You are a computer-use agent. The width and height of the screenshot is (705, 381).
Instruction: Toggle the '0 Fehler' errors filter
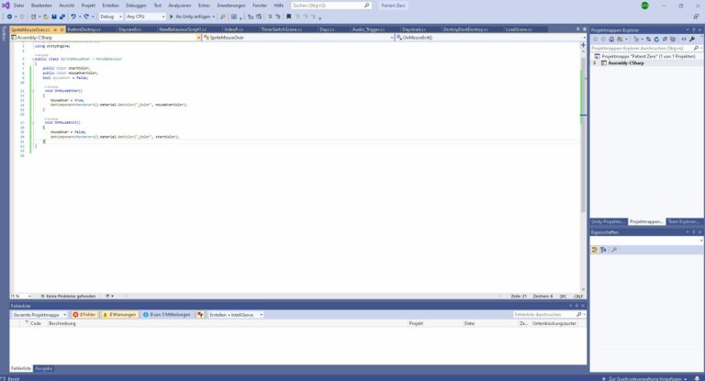(x=84, y=315)
